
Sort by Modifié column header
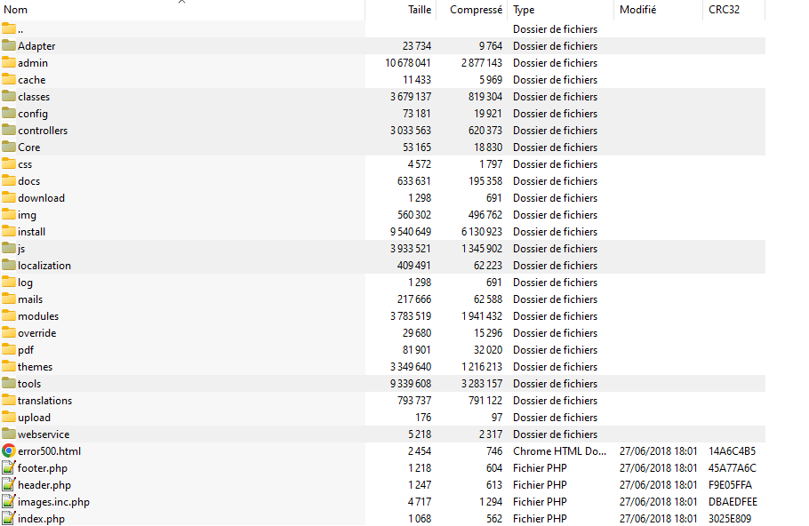click(x=658, y=10)
